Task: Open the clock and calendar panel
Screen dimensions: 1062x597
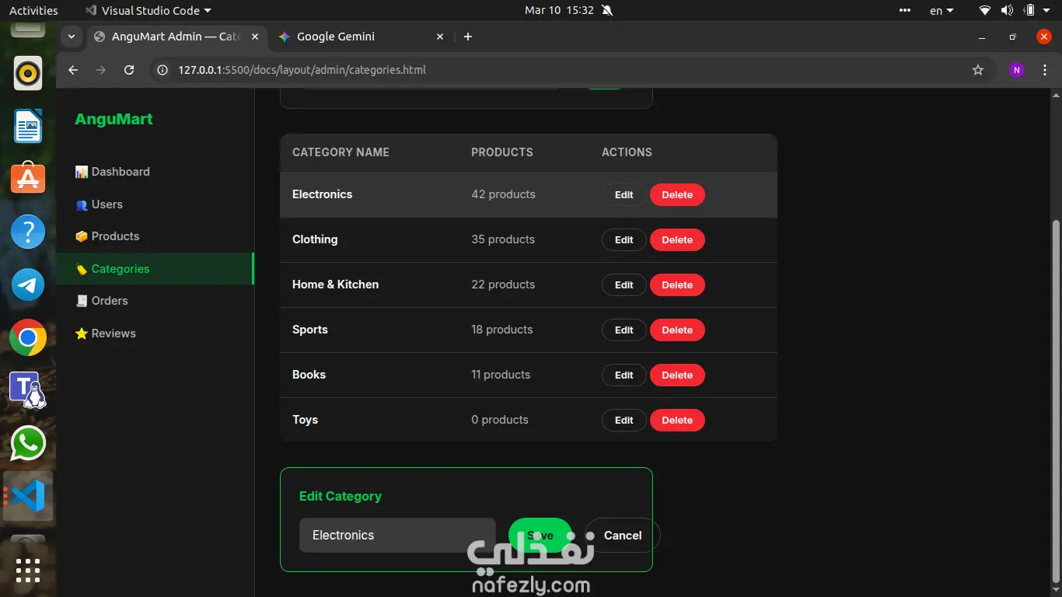Action: click(x=559, y=10)
